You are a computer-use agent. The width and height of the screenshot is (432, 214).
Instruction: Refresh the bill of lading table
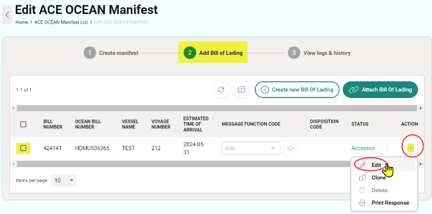221,90
